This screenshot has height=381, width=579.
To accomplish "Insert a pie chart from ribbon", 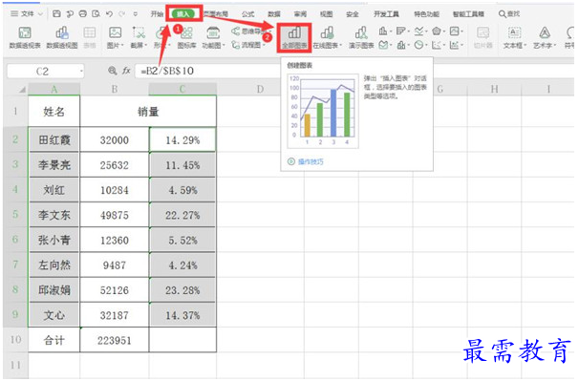I will [419, 45].
